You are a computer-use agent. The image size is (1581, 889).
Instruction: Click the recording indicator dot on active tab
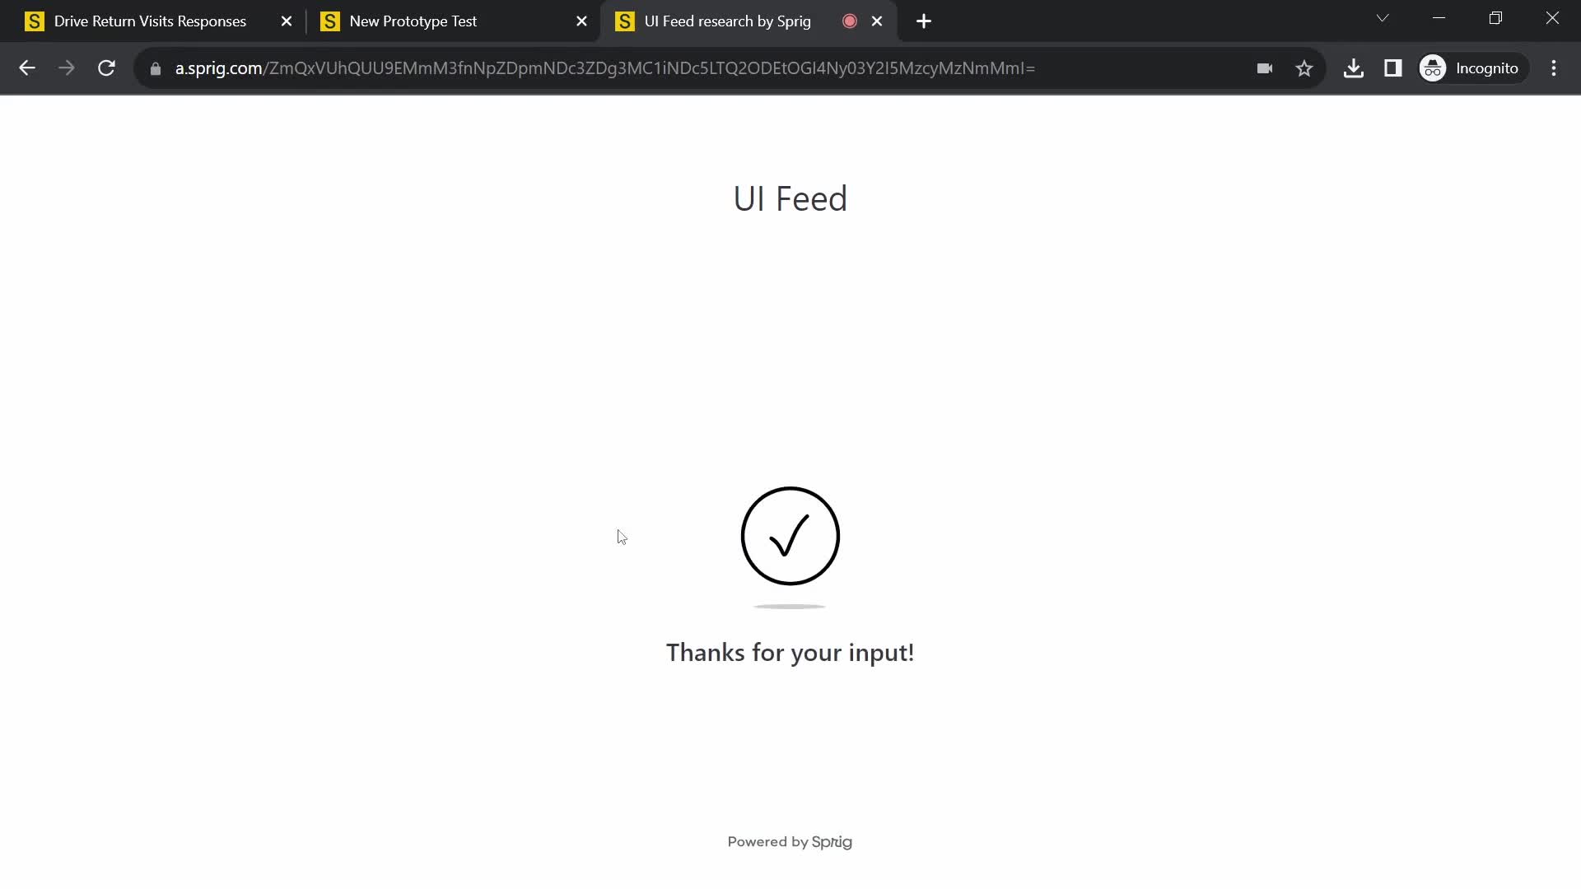tap(851, 21)
